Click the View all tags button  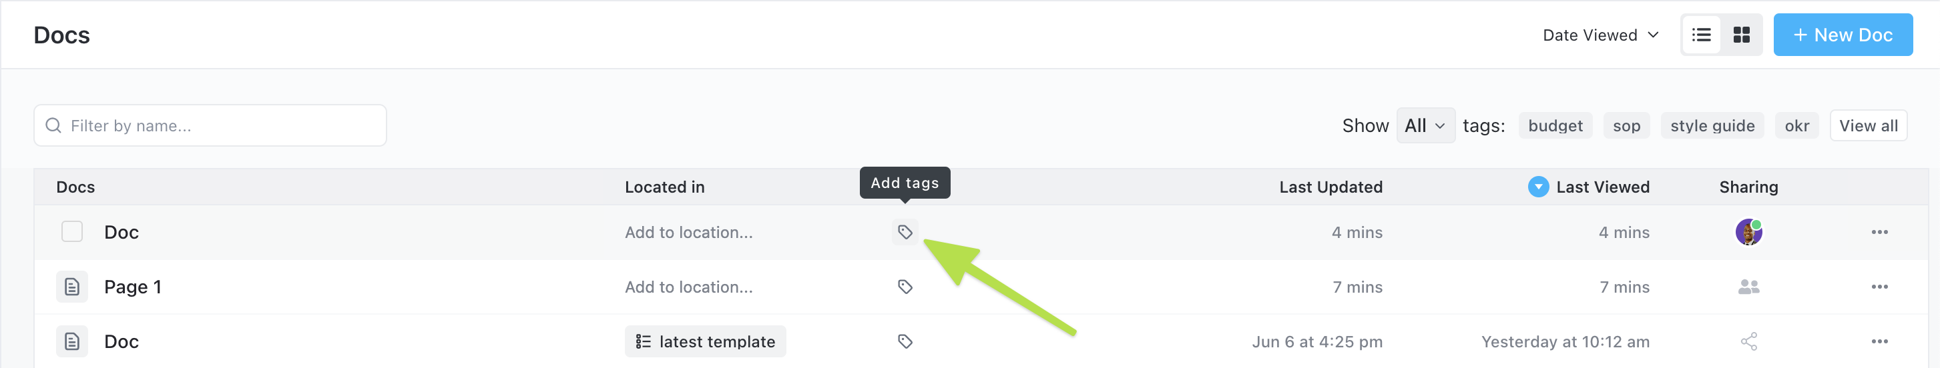coord(1868,126)
